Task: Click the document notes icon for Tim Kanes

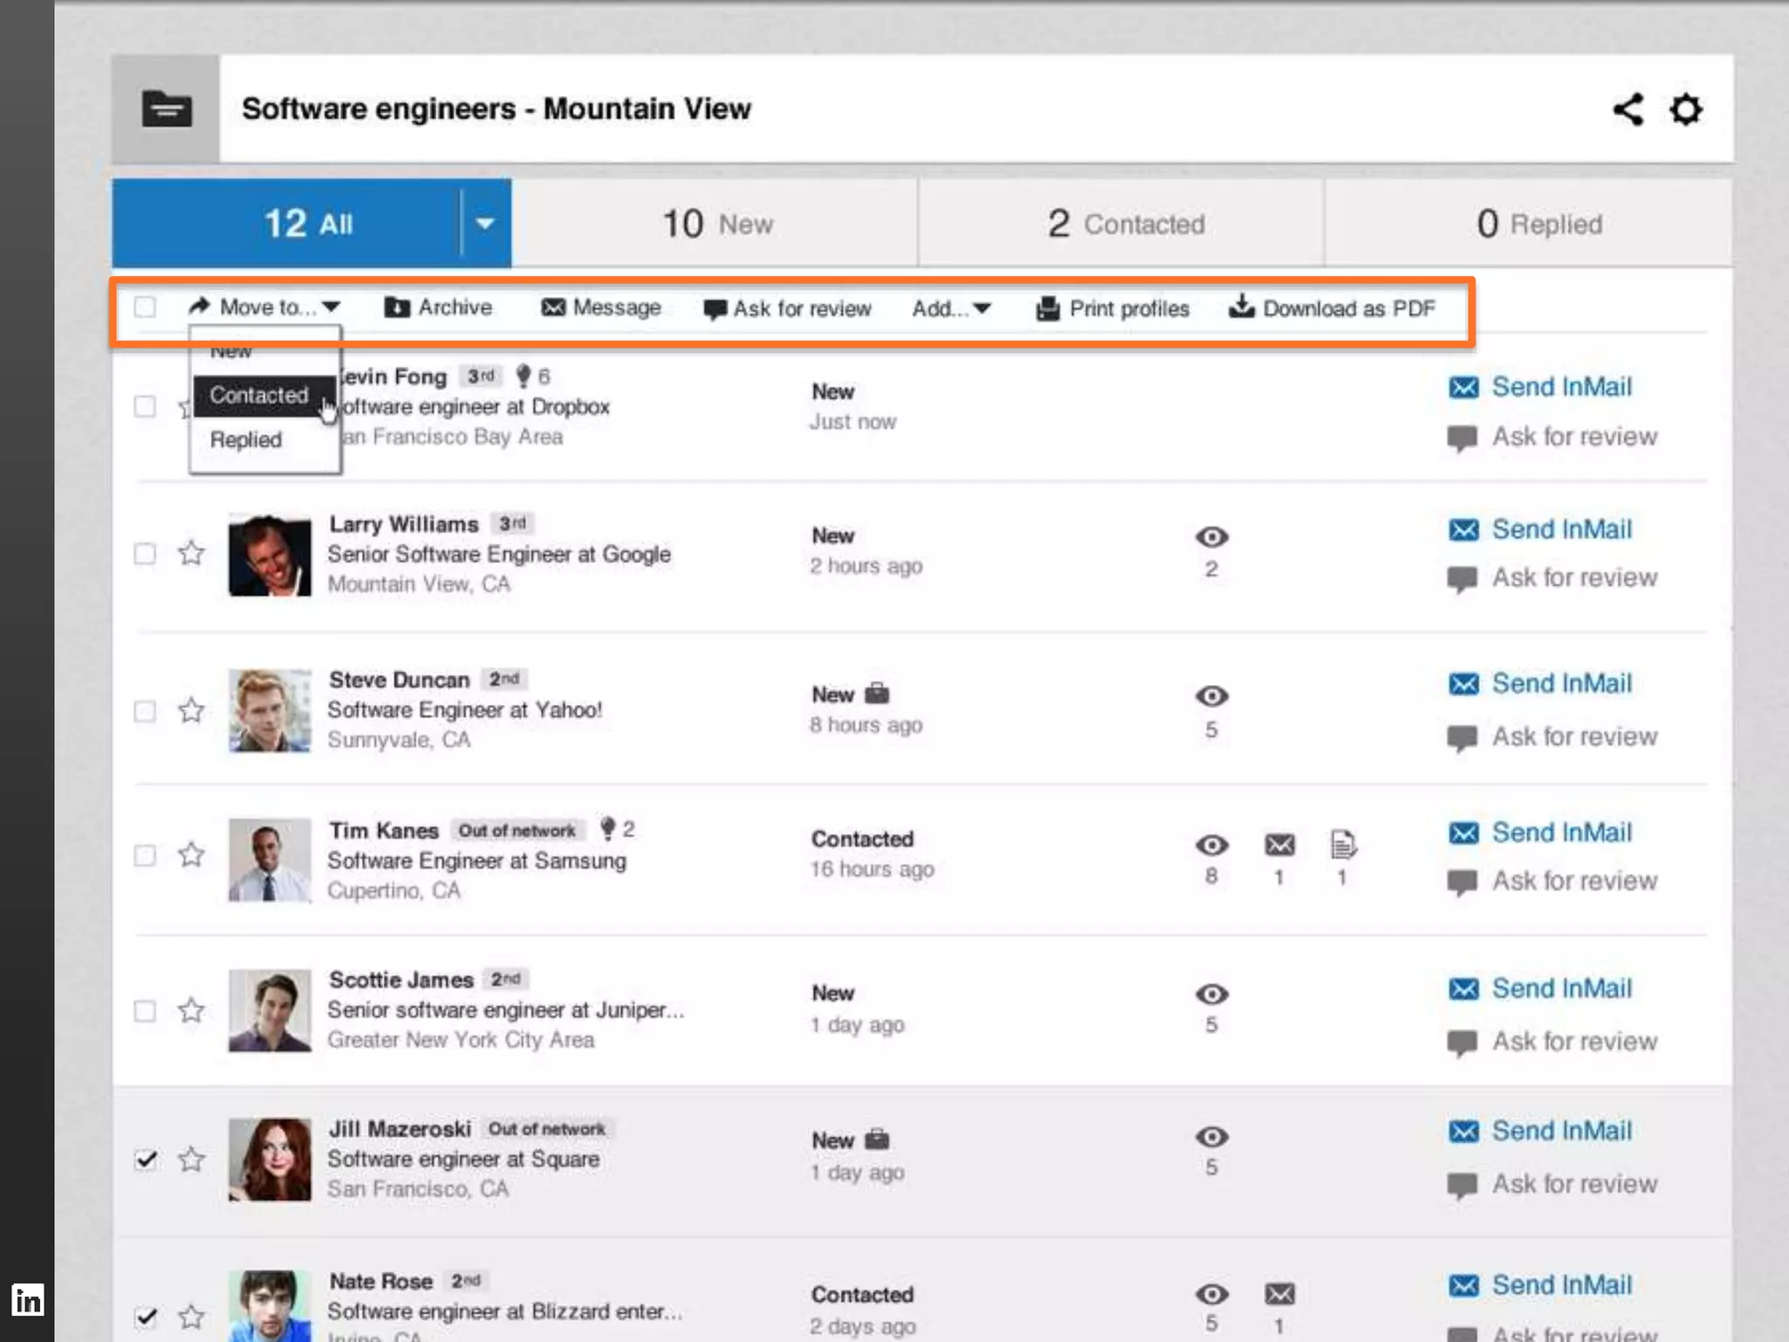Action: click(1343, 845)
